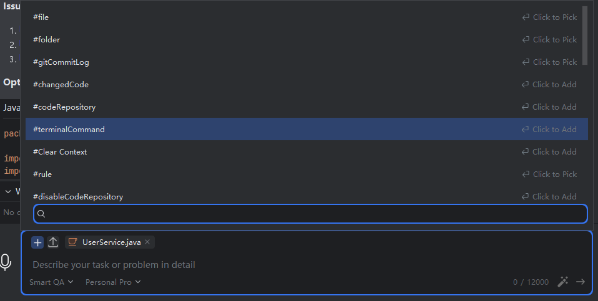Choose the highlighted #terminalCommand item

tap(69, 130)
